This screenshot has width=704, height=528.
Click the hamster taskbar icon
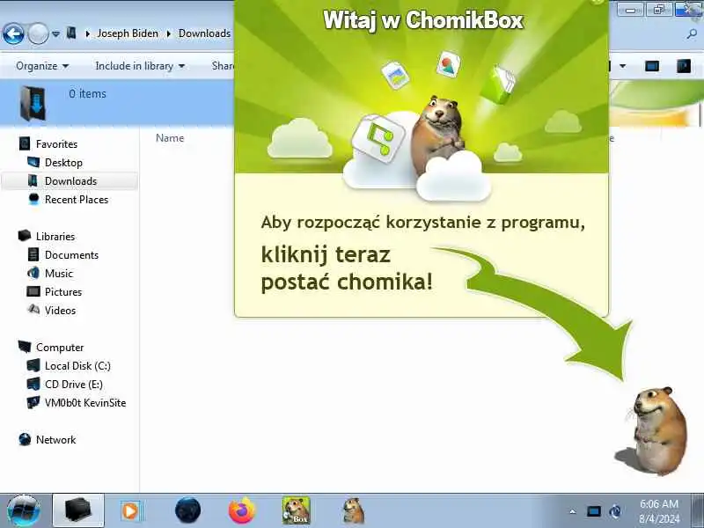pyautogui.click(x=354, y=510)
